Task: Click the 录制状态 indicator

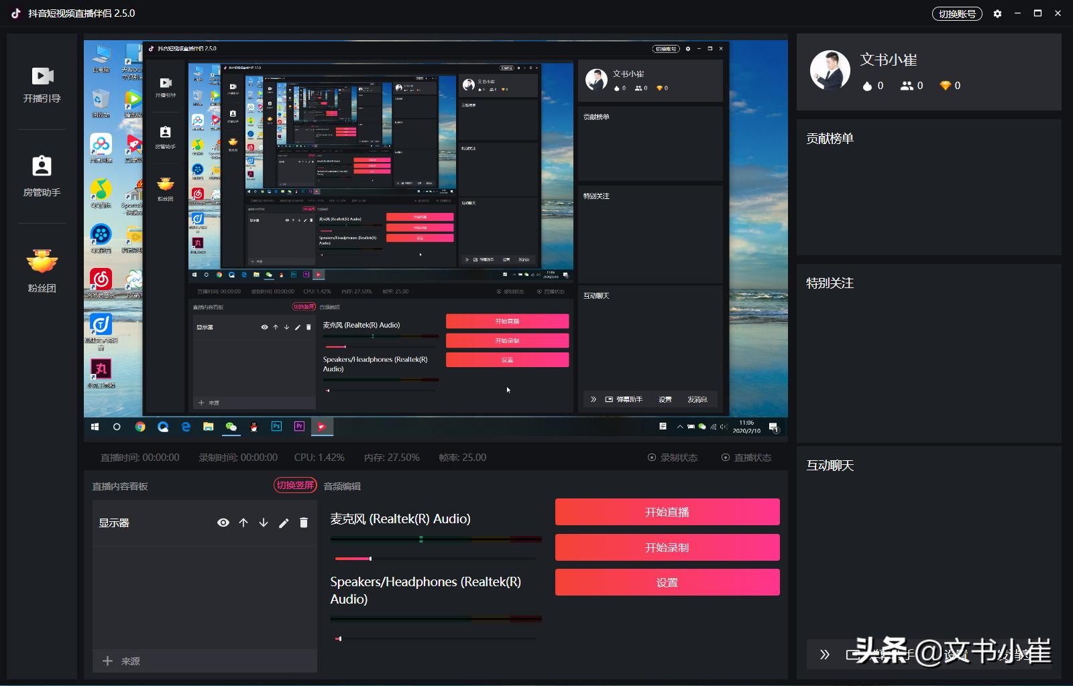Action: coord(673,458)
